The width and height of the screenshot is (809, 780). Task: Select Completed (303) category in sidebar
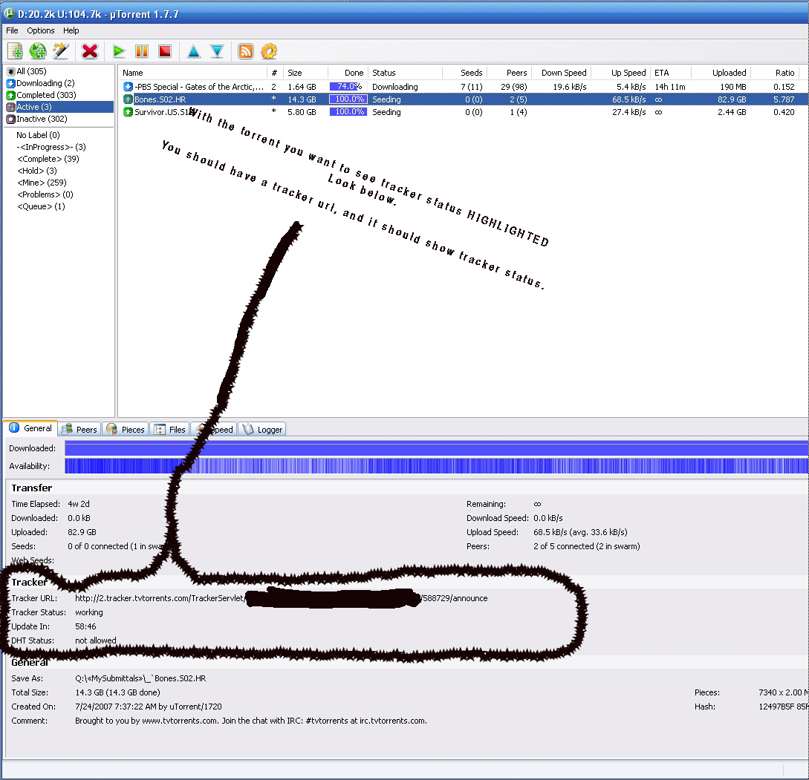45,95
